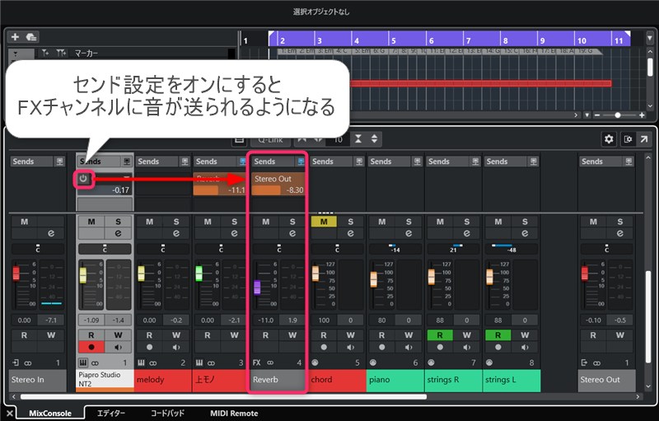This screenshot has height=421, width=659.
Task: Open channel settings 'e' on Reverb channel
Action: tap(292, 234)
